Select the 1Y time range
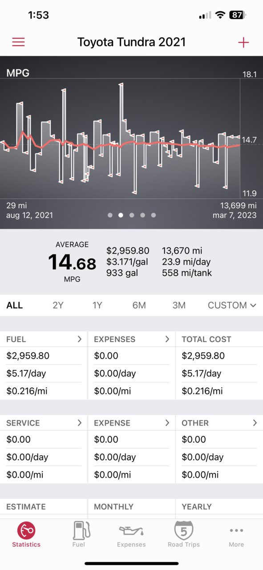263x570 pixels. click(97, 305)
